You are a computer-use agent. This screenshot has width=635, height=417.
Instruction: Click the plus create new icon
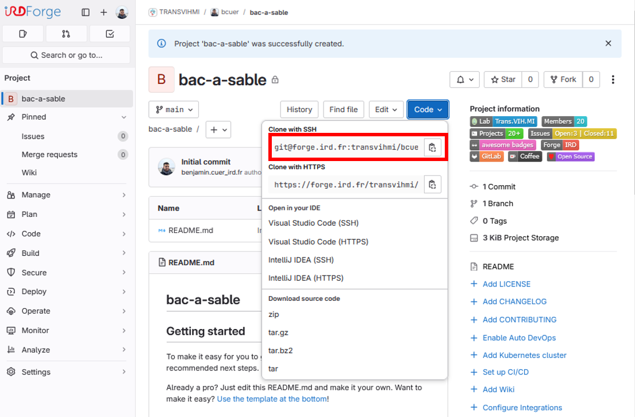[103, 12]
